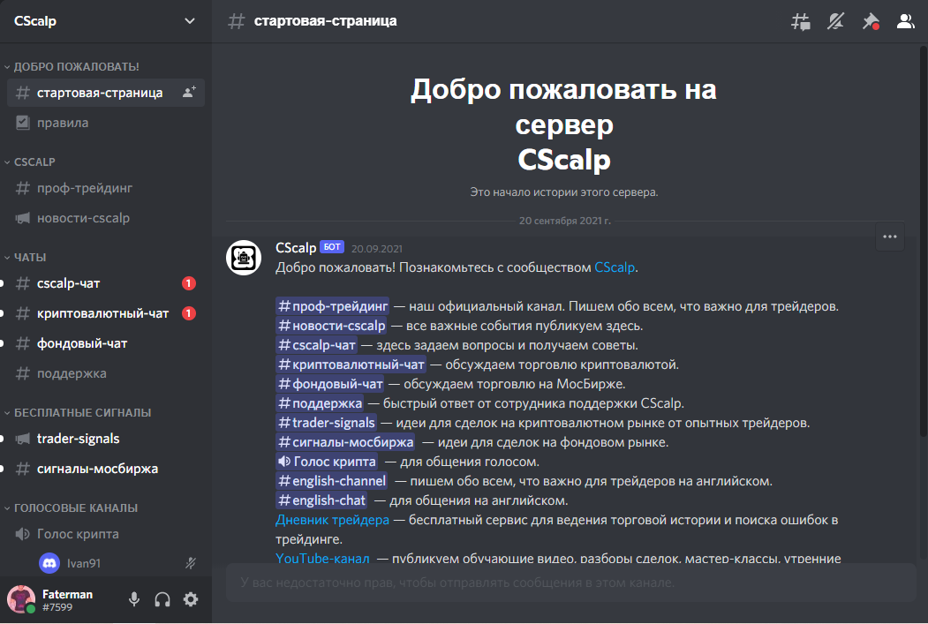The width and height of the screenshot is (928, 624).
Task: Click CScalp bot avatar in message
Action: point(243,258)
